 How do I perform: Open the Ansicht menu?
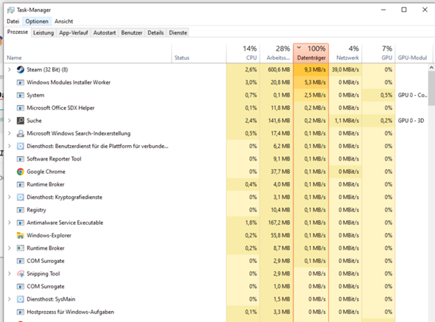(64, 21)
